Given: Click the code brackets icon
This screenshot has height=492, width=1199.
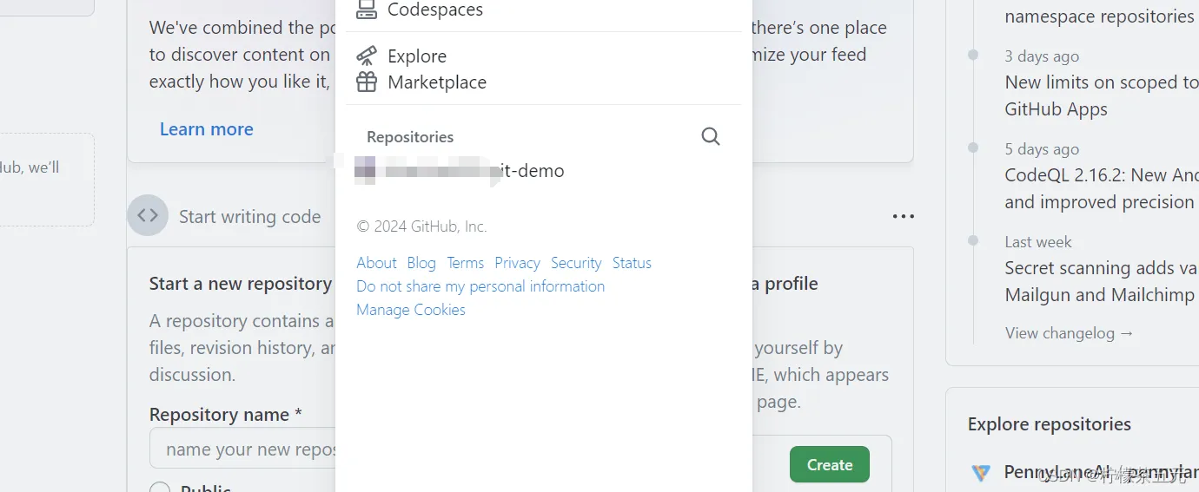Looking at the screenshot, I should 148,216.
